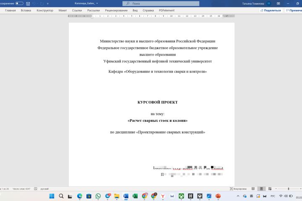This screenshot has height=201, width=302.
Task: Open the taskbar Search magnifier
Action: tap(61, 196)
